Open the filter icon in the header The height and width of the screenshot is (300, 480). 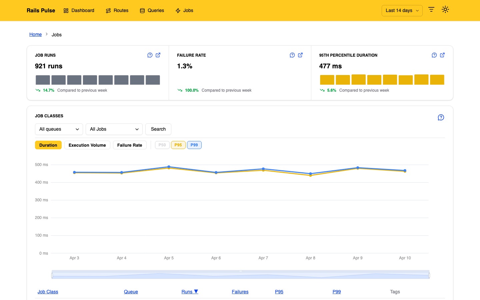coord(431,9)
